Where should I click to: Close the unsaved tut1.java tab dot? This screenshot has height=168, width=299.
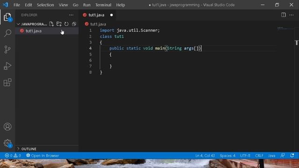coord(111,15)
